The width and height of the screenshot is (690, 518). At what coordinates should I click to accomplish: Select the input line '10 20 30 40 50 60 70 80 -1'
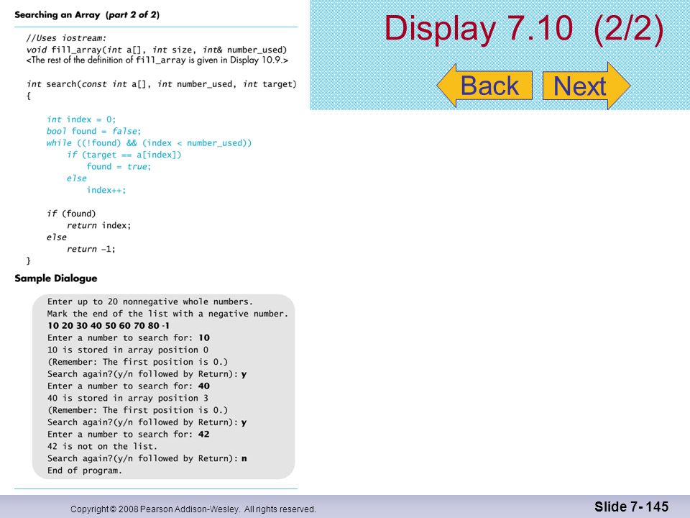pos(109,326)
